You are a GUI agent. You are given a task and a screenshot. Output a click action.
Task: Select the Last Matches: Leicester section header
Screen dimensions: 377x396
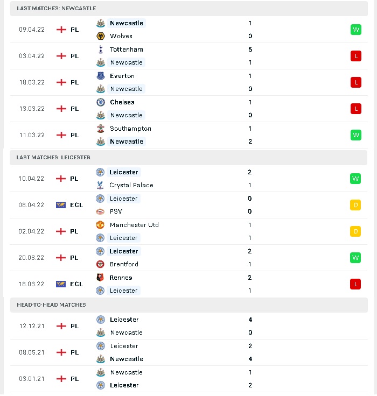pos(188,158)
